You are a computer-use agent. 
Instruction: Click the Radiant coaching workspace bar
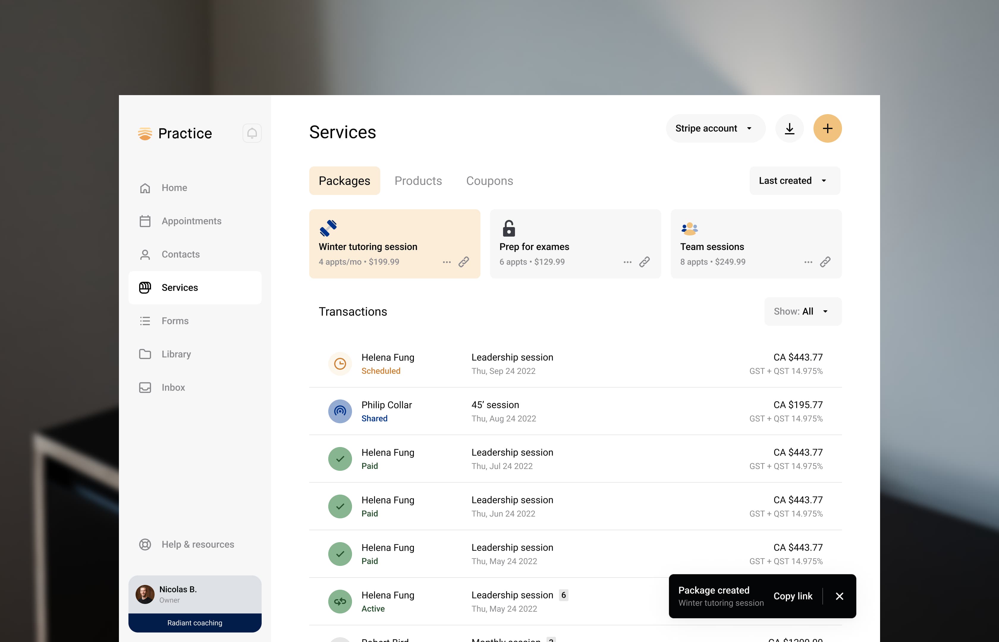click(195, 623)
